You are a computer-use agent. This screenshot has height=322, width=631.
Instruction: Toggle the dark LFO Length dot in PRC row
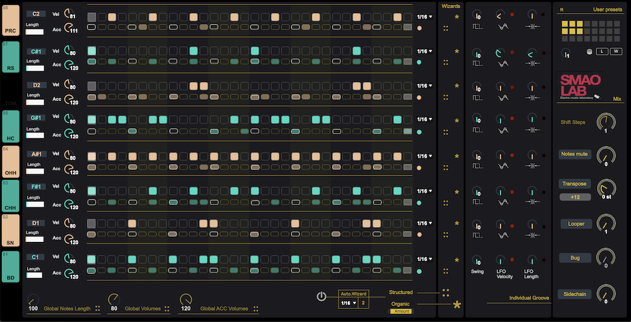point(543,15)
